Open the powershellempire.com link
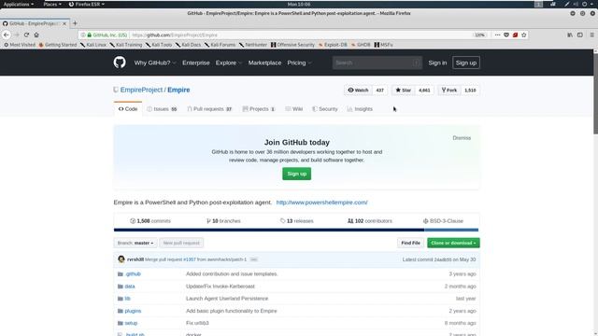The width and height of the screenshot is (598, 336). click(321, 203)
